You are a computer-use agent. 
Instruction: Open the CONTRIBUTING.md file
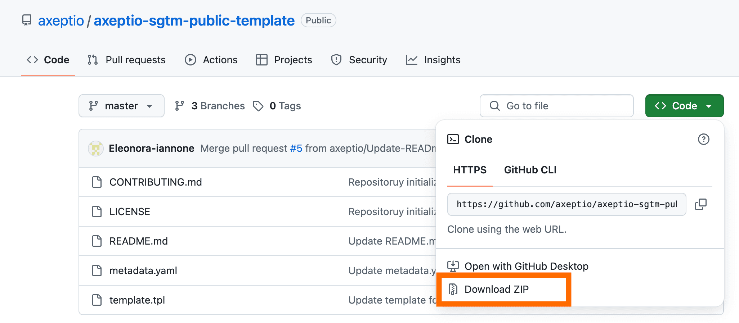point(156,182)
